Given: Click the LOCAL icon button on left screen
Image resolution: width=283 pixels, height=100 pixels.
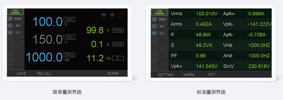Looking at the screenshot, I should pyautogui.click(x=15, y=66).
